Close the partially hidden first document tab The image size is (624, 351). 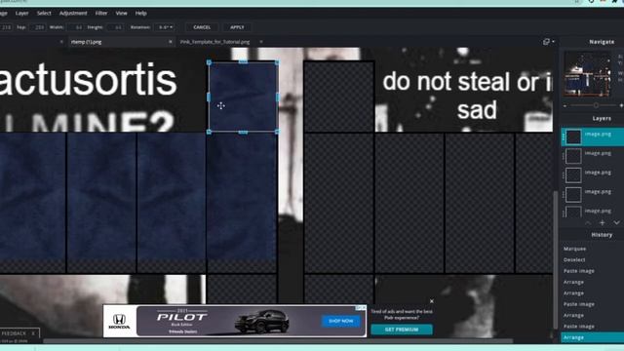(x=61, y=42)
